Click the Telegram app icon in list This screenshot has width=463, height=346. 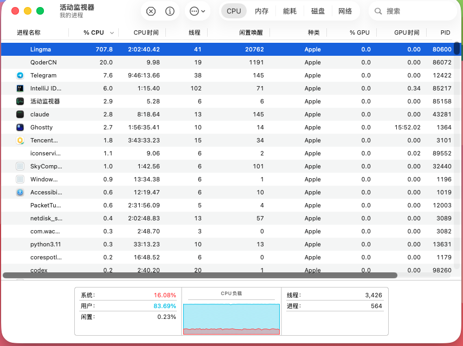point(20,75)
